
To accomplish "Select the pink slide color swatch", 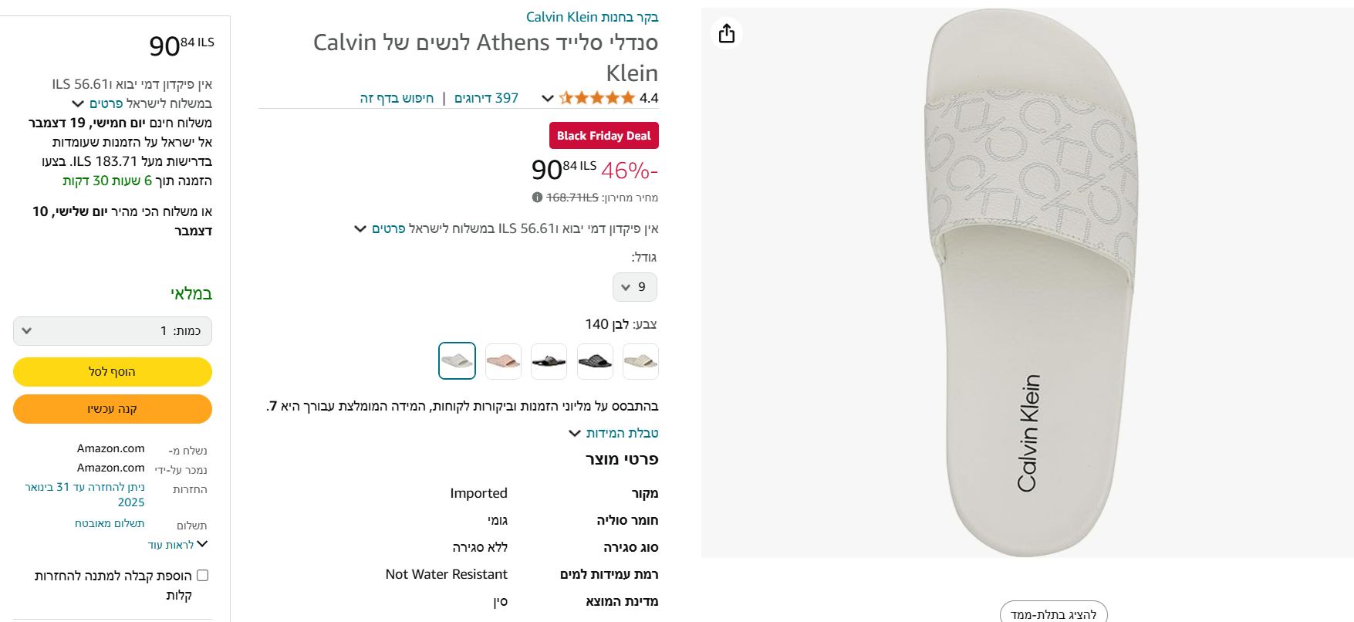I will [x=503, y=361].
